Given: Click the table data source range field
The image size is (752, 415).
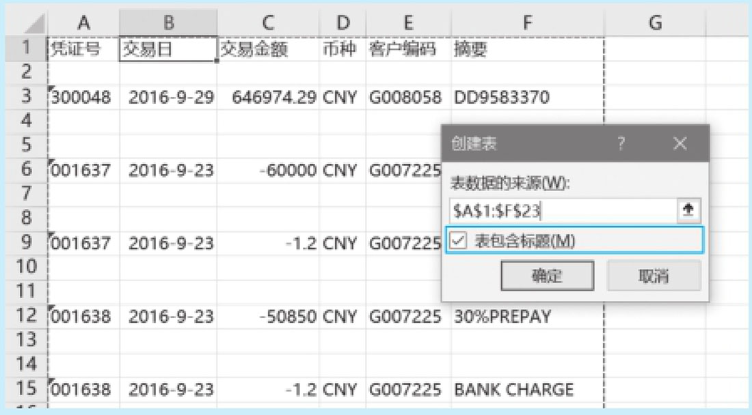Looking at the screenshot, I should pyautogui.click(x=561, y=212).
